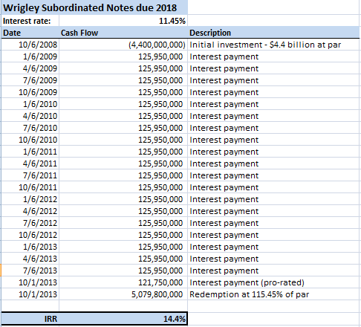
Task: Select the date cell 4/6/2011
Action: pyautogui.click(x=30, y=163)
